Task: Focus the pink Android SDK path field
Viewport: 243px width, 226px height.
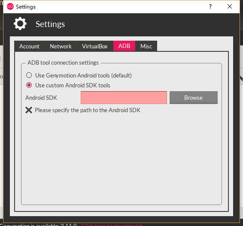Action: click(124, 98)
